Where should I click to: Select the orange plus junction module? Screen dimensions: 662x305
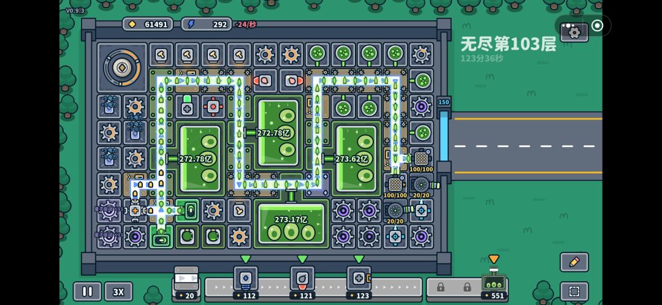pos(135,210)
